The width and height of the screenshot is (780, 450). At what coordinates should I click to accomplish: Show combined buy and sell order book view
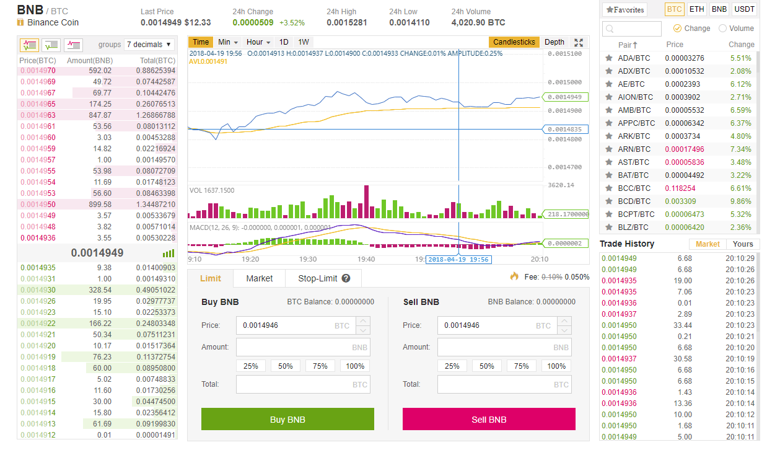pos(29,45)
